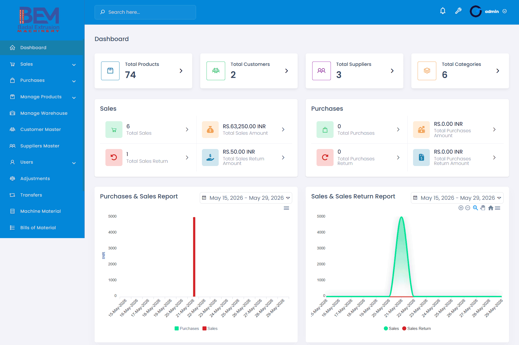The width and height of the screenshot is (519, 345).
Task: Go to Dashboard in sidebar
Action: coord(42,48)
